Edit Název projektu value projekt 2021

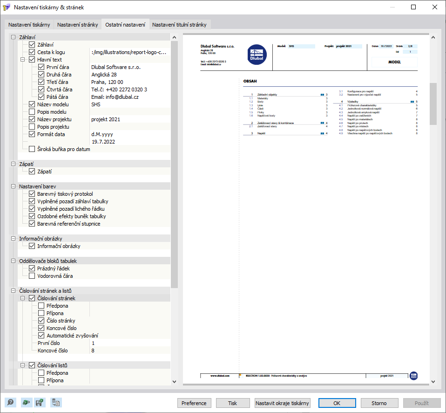point(130,119)
